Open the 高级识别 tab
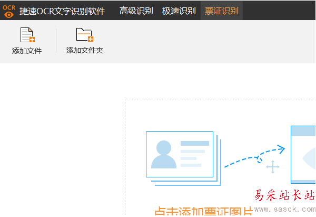Viewport: 316px width, 217px height. (136, 11)
